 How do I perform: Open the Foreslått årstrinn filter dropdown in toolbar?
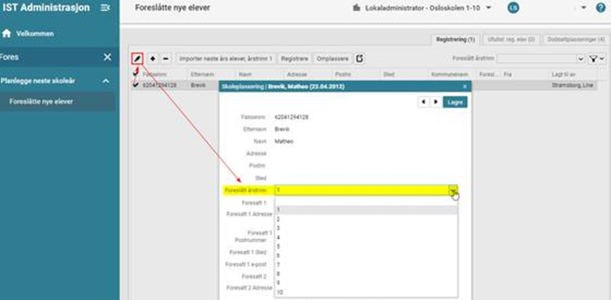(x=580, y=59)
